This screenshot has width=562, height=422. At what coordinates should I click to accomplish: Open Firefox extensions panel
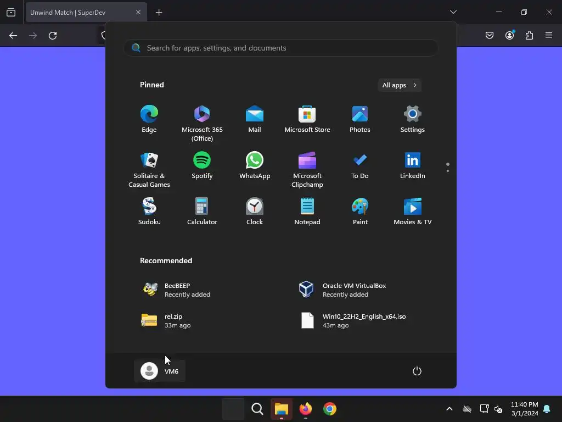pos(529,35)
